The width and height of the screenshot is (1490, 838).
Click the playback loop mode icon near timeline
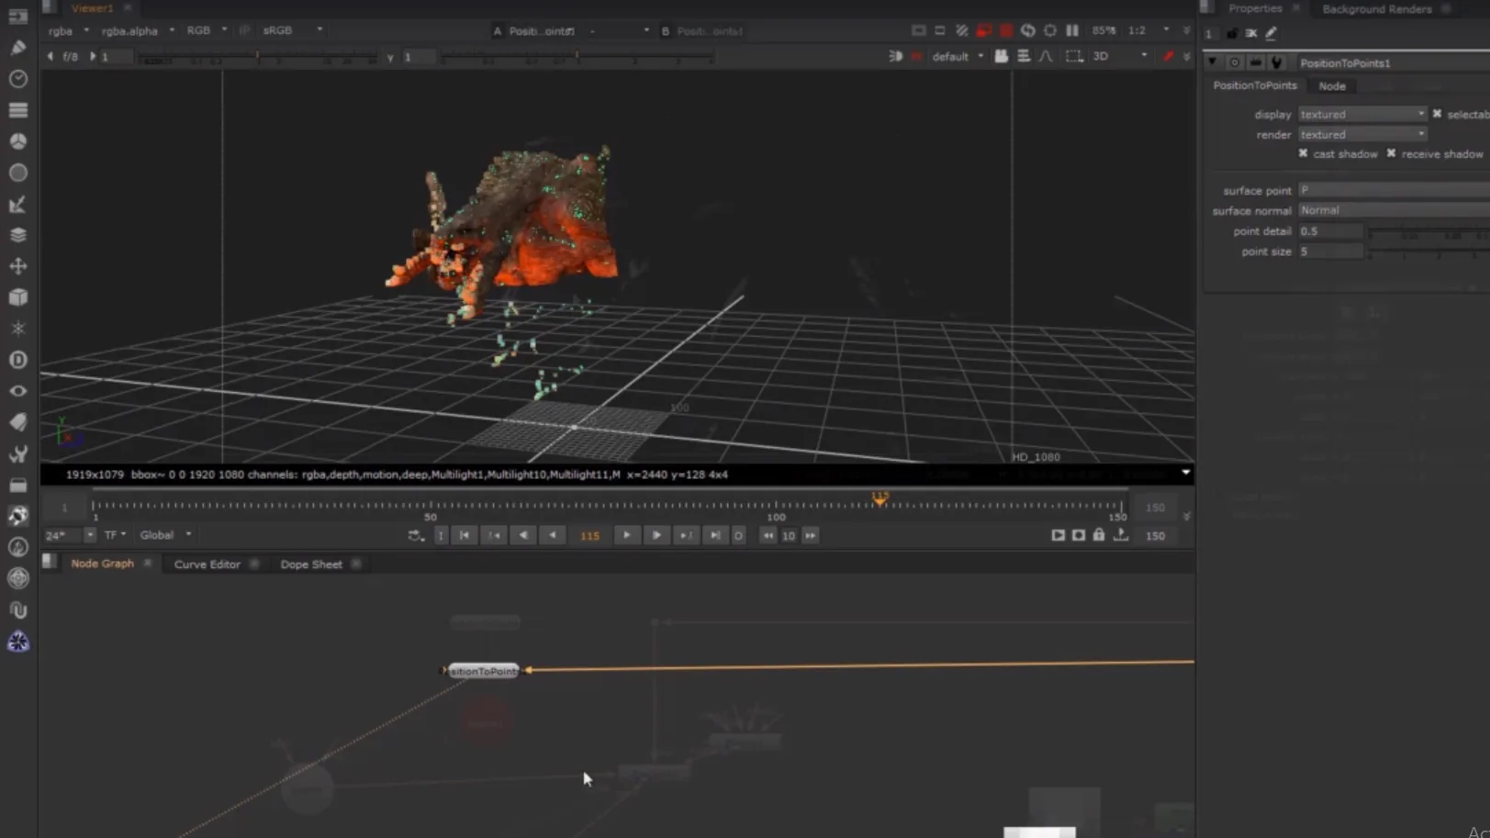(x=415, y=535)
